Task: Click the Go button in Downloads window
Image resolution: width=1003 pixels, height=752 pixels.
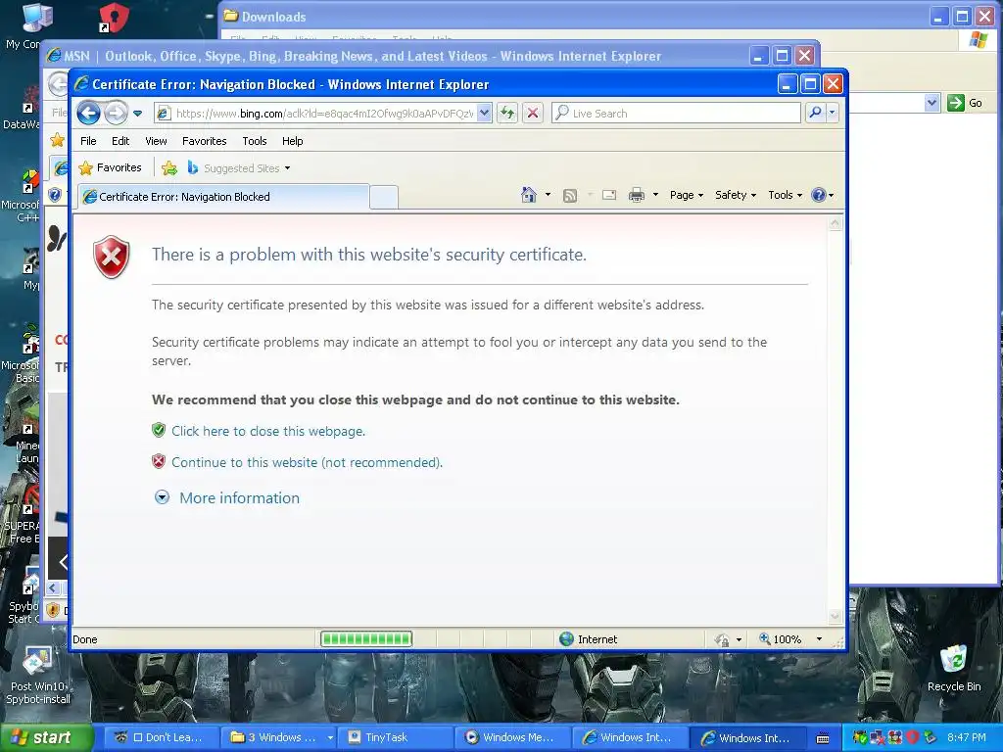Action: click(965, 102)
